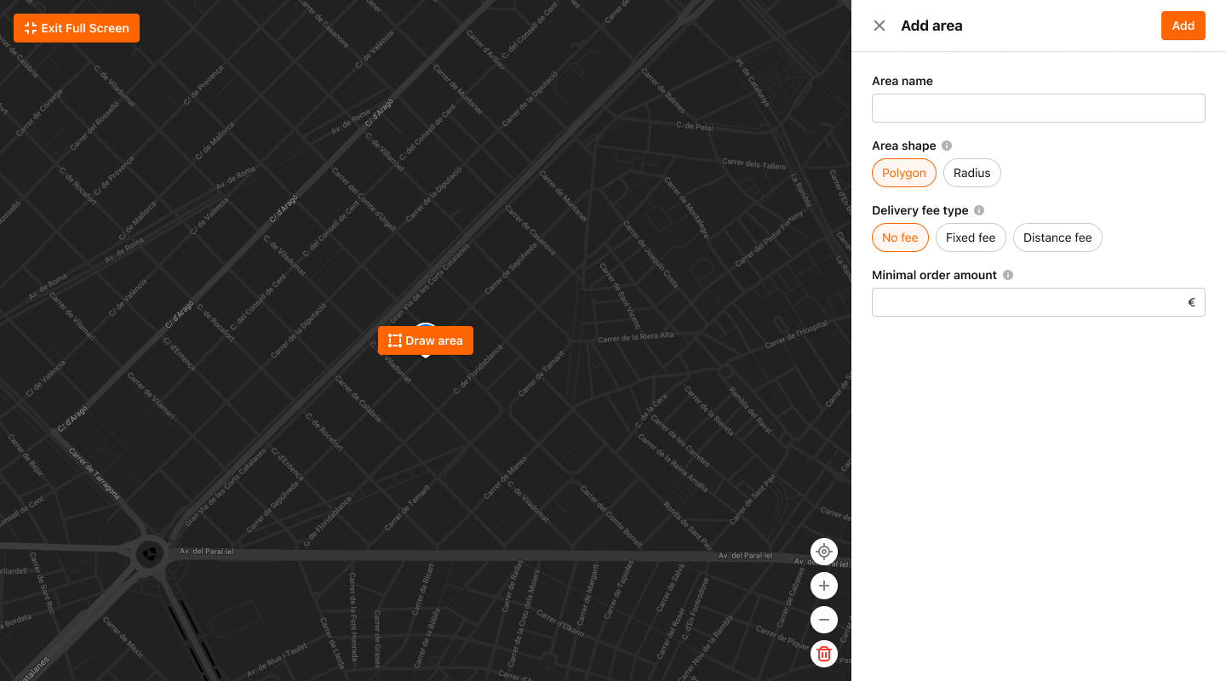This screenshot has height=681, width=1226.
Task: Click the Minimal order amount input
Action: click(1026, 302)
